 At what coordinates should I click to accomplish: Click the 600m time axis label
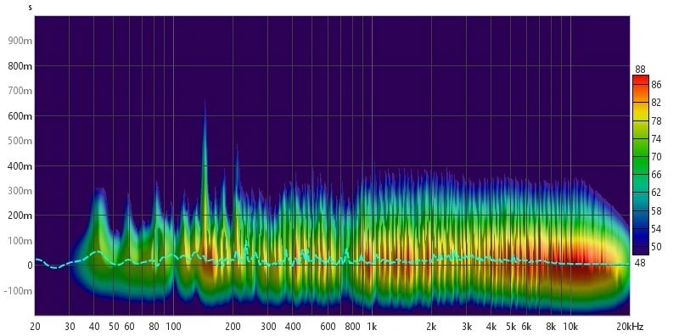tap(20, 116)
